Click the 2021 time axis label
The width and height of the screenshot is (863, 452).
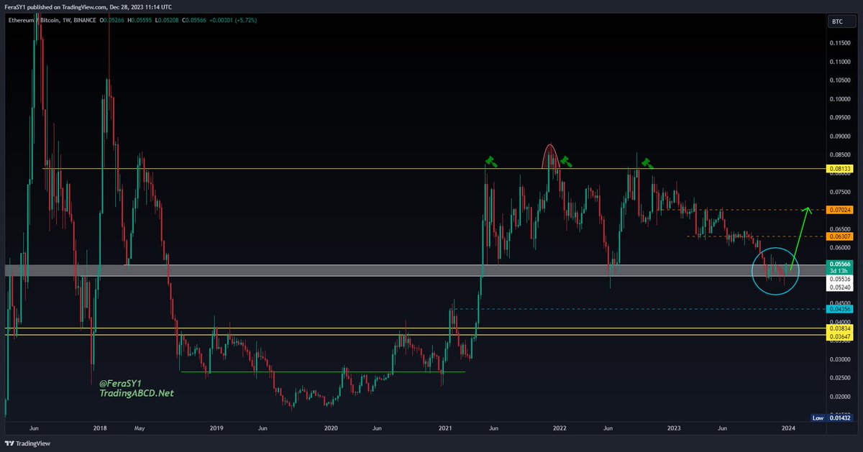pyautogui.click(x=446, y=428)
